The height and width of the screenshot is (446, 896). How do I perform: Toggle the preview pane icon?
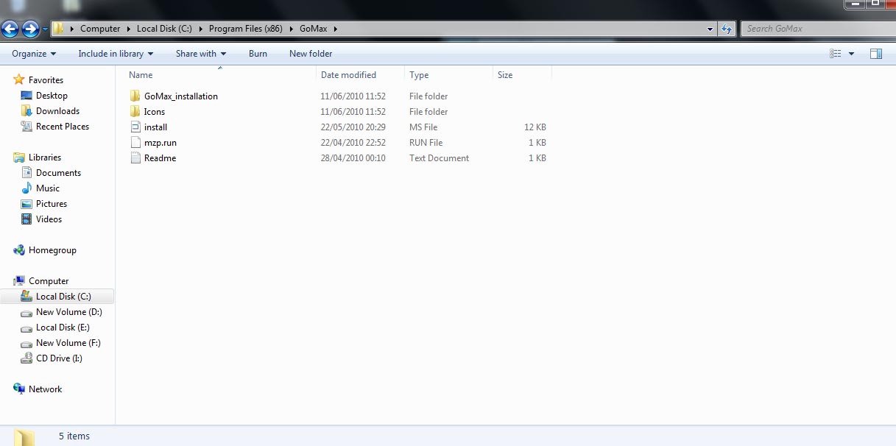pyautogui.click(x=876, y=54)
